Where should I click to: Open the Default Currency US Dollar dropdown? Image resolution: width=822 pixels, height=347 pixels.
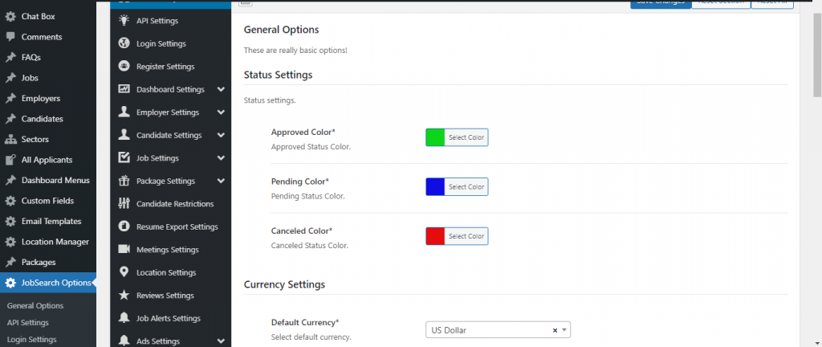(x=498, y=330)
